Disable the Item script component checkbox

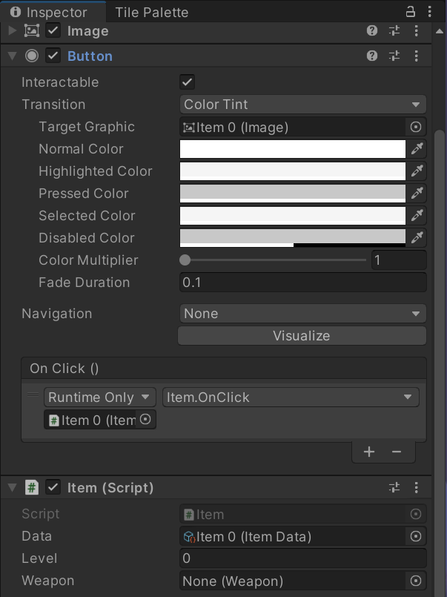(53, 488)
